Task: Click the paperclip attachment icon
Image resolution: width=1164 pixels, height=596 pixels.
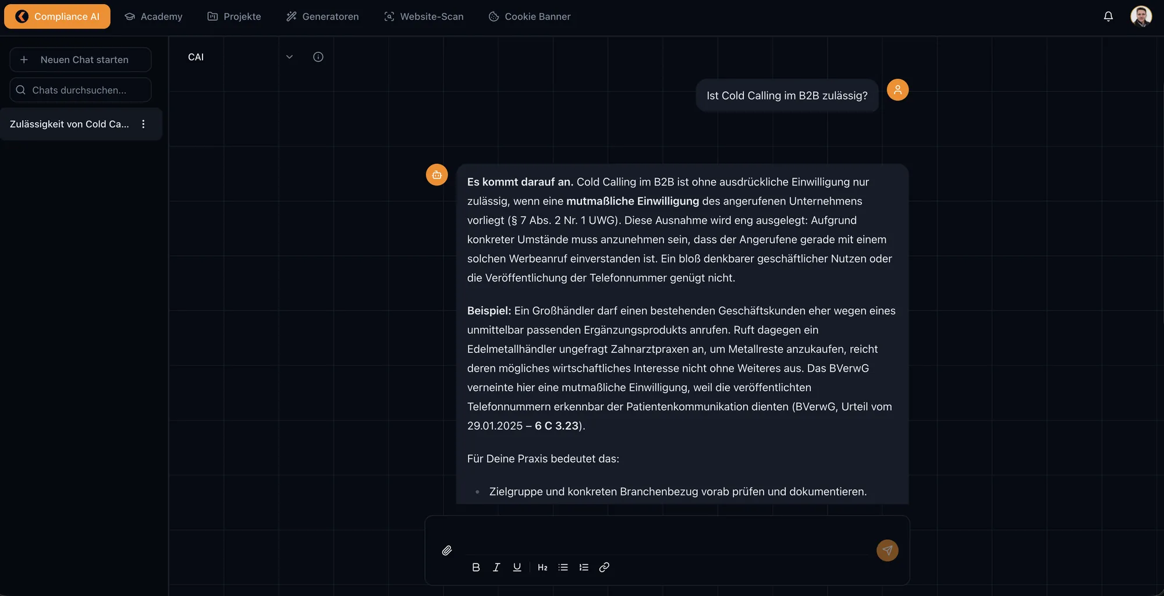Action: point(446,550)
